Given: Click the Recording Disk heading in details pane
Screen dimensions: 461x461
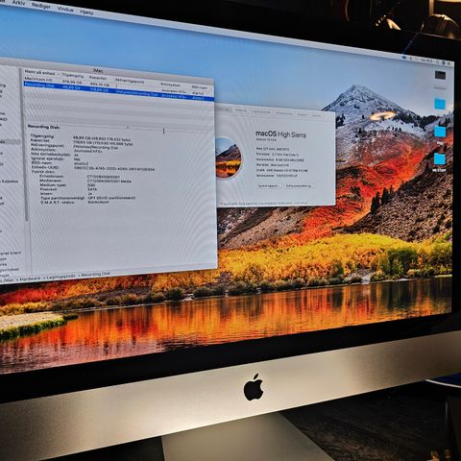Looking at the screenshot, I should (44, 127).
